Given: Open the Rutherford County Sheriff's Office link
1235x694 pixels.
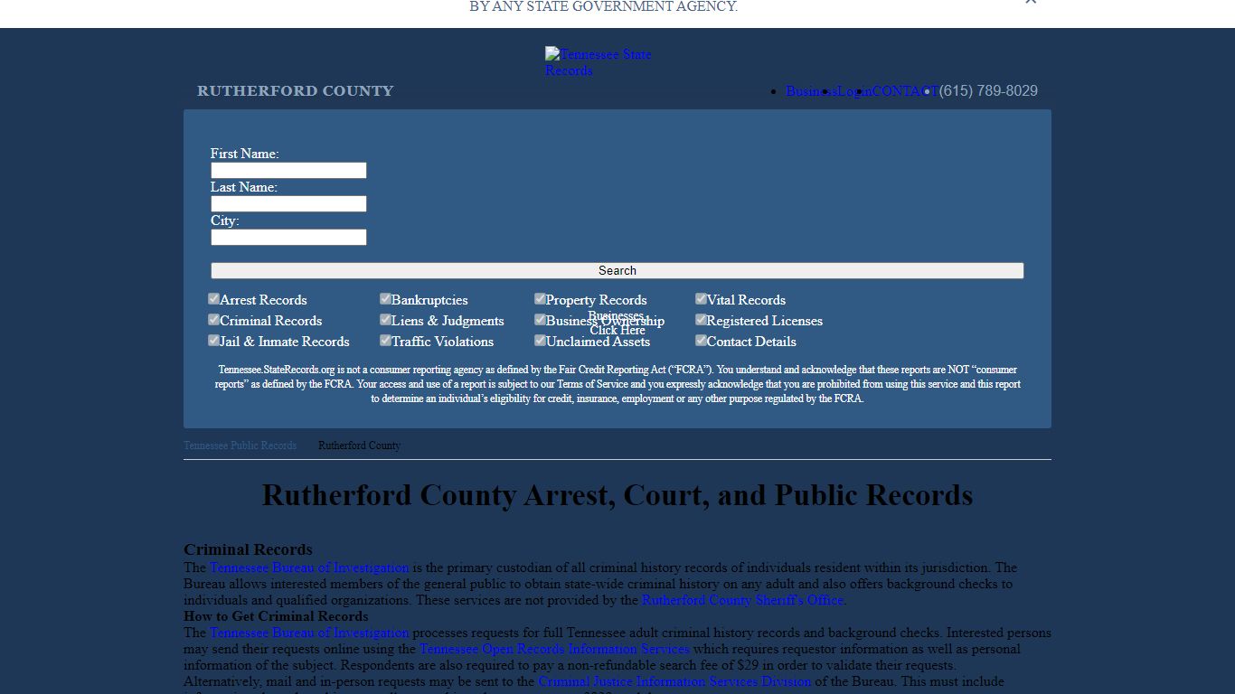Looking at the screenshot, I should [x=742, y=600].
